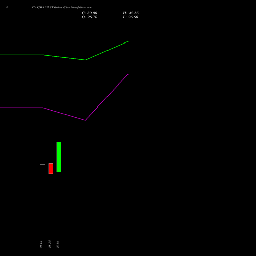Click the letter P at top left
The image size is (256, 256).
pos(7,7)
